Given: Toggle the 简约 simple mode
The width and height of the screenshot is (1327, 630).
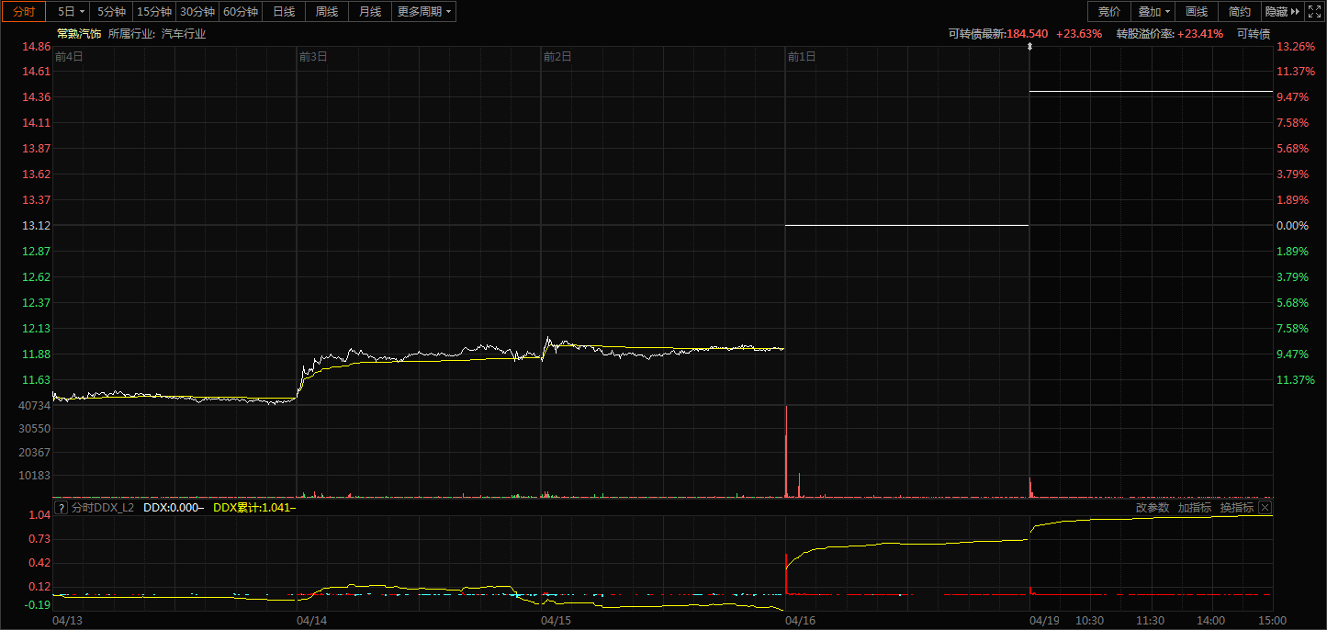Looking at the screenshot, I should (1240, 11).
